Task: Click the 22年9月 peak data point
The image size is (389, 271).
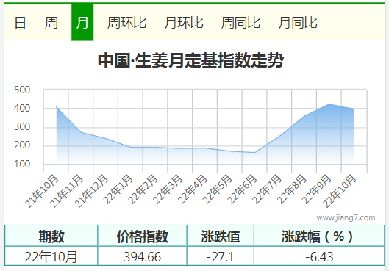Action: (x=329, y=104)
